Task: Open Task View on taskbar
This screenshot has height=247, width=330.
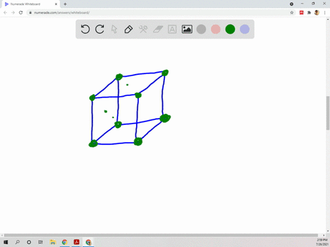Action: 41,242
